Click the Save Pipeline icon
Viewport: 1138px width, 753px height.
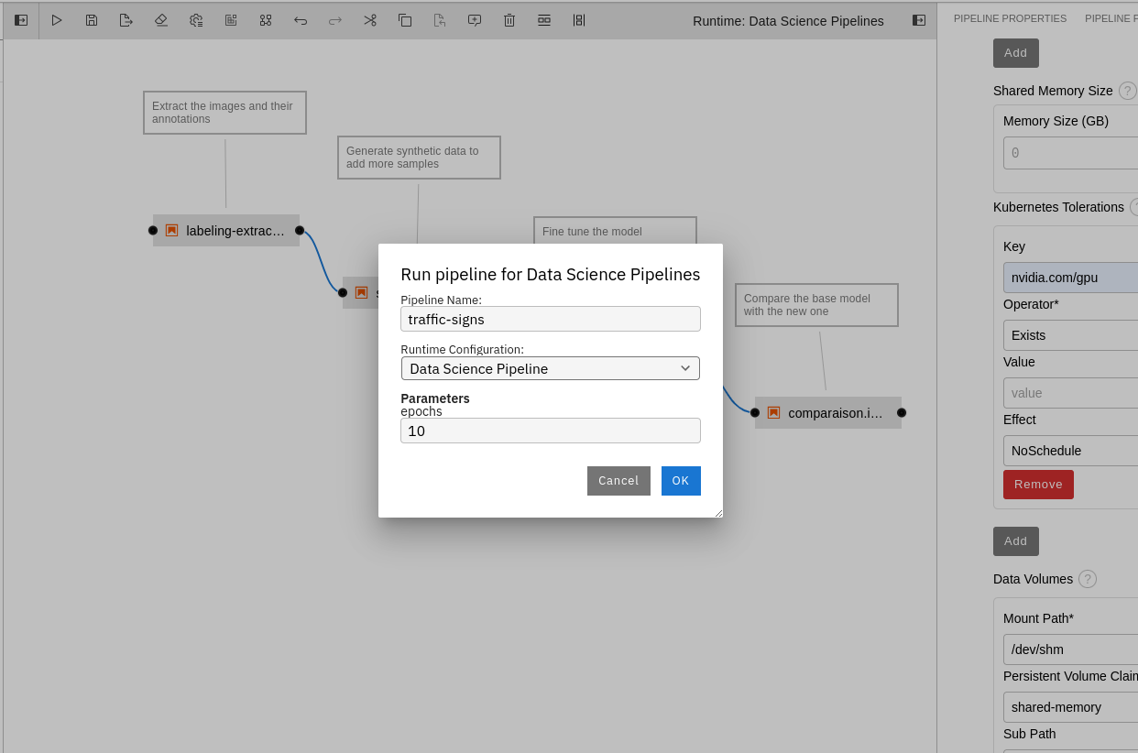coord(92,20)
